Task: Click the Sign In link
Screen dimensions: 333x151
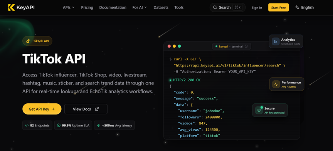Action: click(257, 8)
